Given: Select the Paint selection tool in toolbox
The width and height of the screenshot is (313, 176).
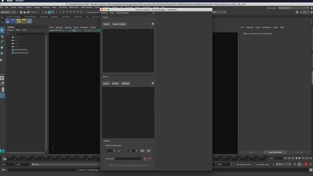Looking at the screenshot, I should [2, 42].
